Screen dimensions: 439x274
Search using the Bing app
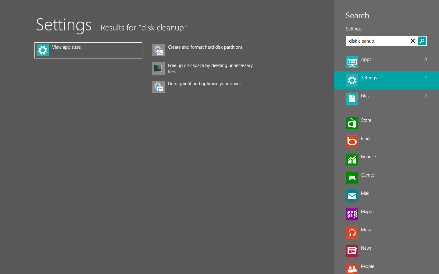(386, 141)
